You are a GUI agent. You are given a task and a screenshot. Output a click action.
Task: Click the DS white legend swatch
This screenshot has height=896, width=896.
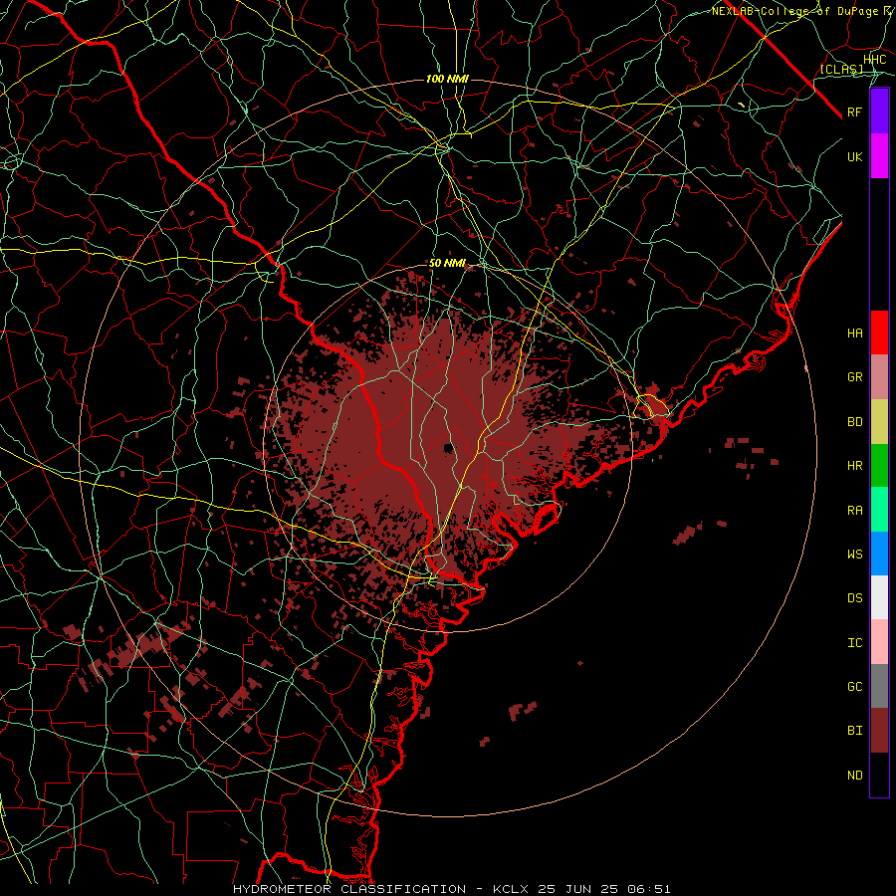pos(879,597)
